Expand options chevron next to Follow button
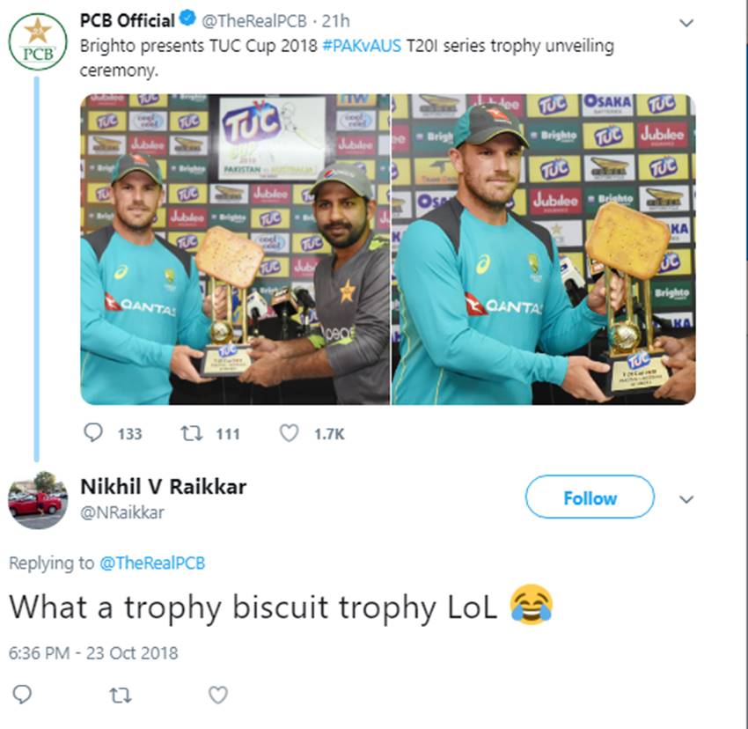This screenshot has width=748, height=729. (x=686, y=499)
